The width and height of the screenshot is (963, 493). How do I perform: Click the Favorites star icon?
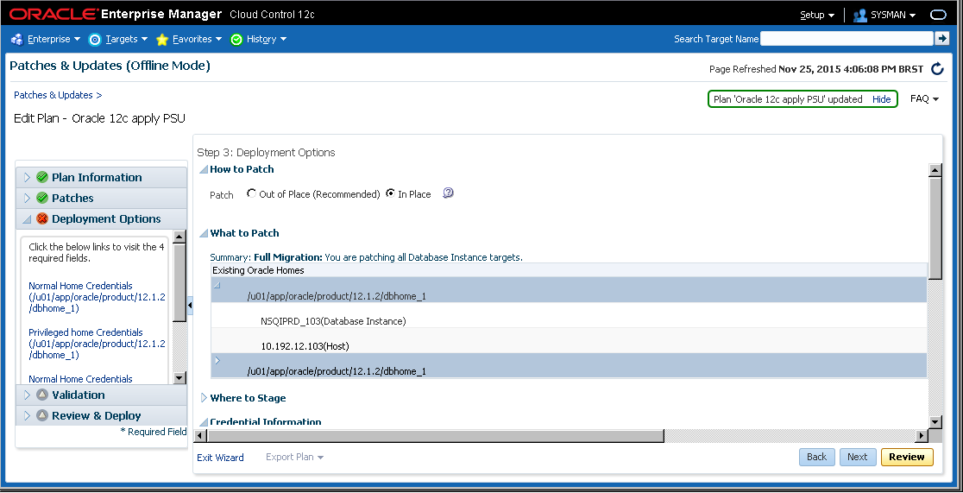pyautogui.click(x=162, y=40)
